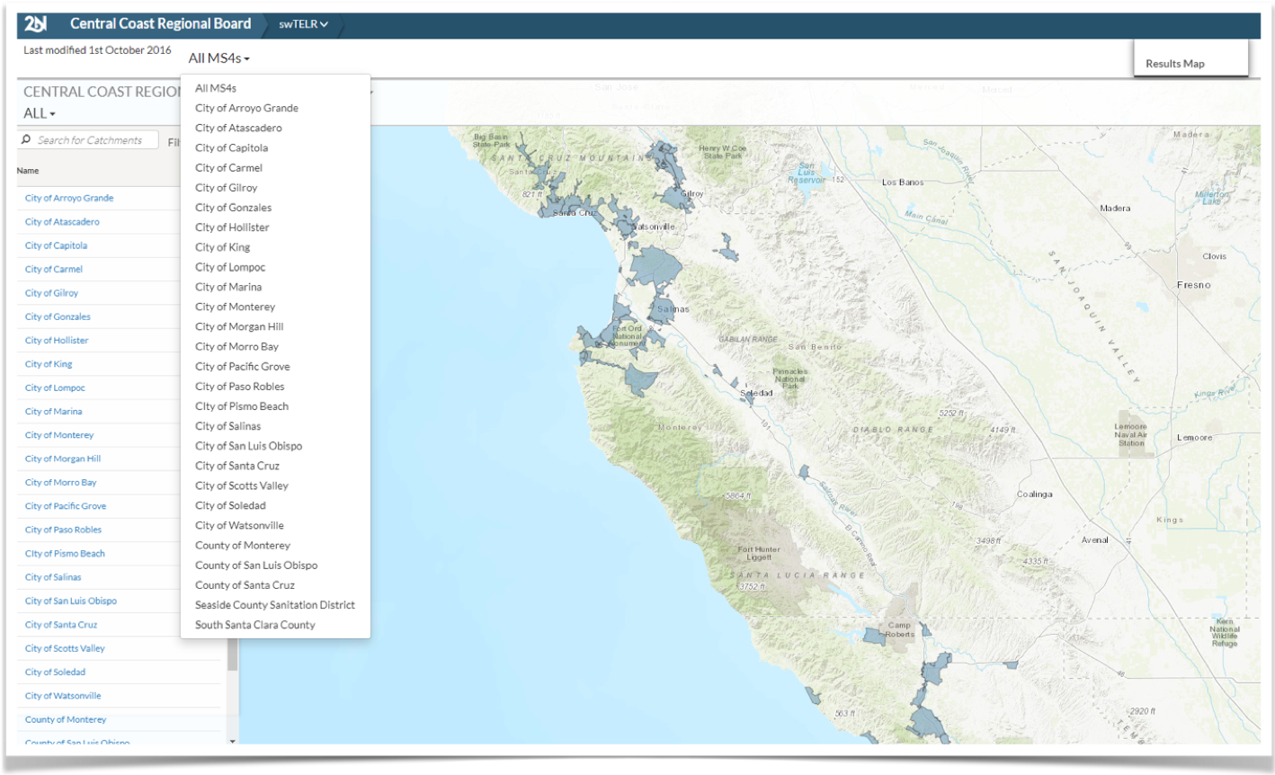Click the 2N logo icon
The image size is (1275, 775).
click(36, 24)
